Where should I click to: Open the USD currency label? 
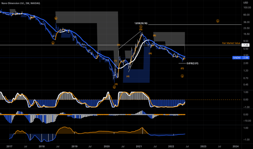pos(246,3)
